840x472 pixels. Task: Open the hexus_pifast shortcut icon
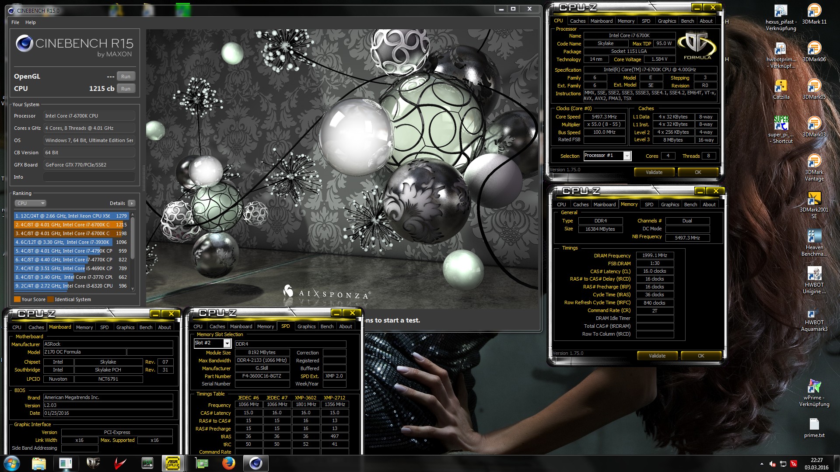pyautogui.click(x=781, y=17)
